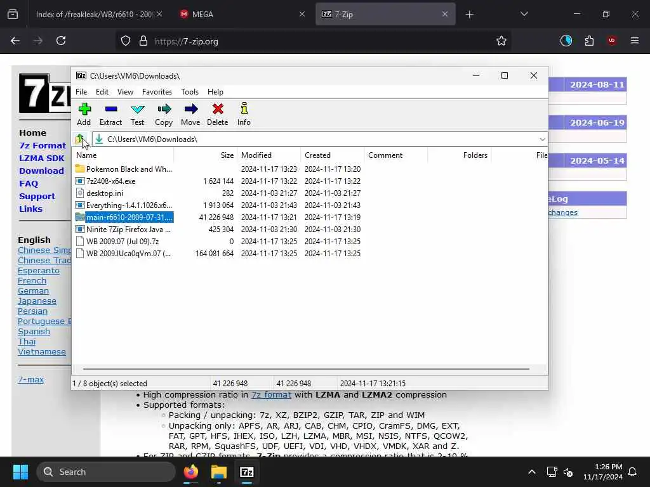
Task: Click Firefox reload page button
Action: tap(61, 41)
